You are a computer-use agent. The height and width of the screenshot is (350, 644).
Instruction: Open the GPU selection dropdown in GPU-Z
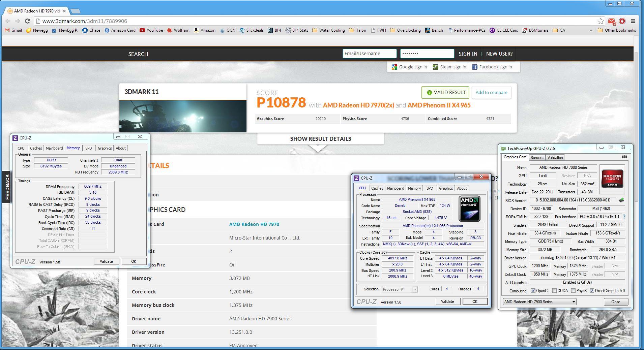(539, 302)
